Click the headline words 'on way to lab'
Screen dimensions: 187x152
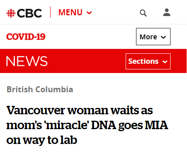click(42, 140)
